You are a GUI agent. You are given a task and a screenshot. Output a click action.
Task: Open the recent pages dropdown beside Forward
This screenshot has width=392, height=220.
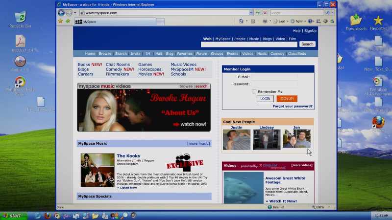(x=75, y=13)
